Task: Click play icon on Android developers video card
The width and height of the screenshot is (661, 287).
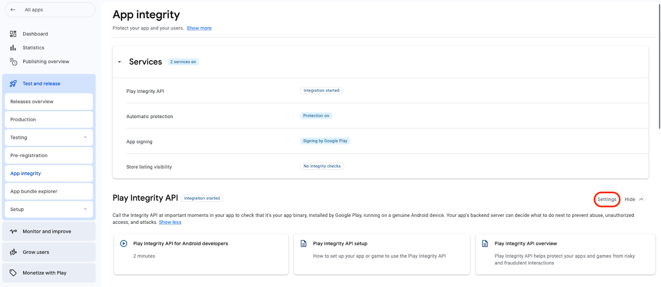Action: pyautogui.click(x=124, y=243)
